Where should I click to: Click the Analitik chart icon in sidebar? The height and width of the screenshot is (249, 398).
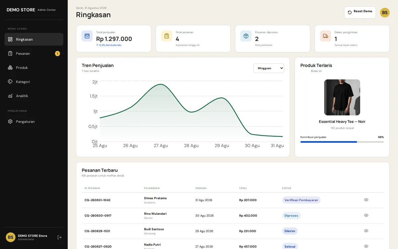[10, 96]
